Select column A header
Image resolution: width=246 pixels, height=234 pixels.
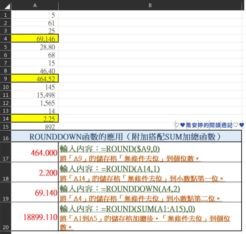coord(35,6)
